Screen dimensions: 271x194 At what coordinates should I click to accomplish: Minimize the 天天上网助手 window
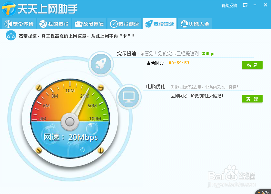[255, 5]
